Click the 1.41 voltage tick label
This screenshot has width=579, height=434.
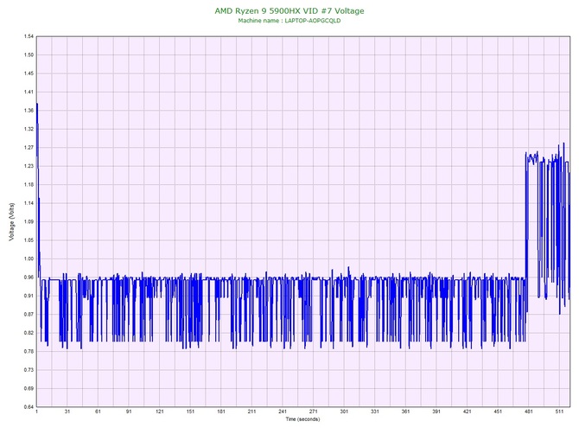pos(29,92)
